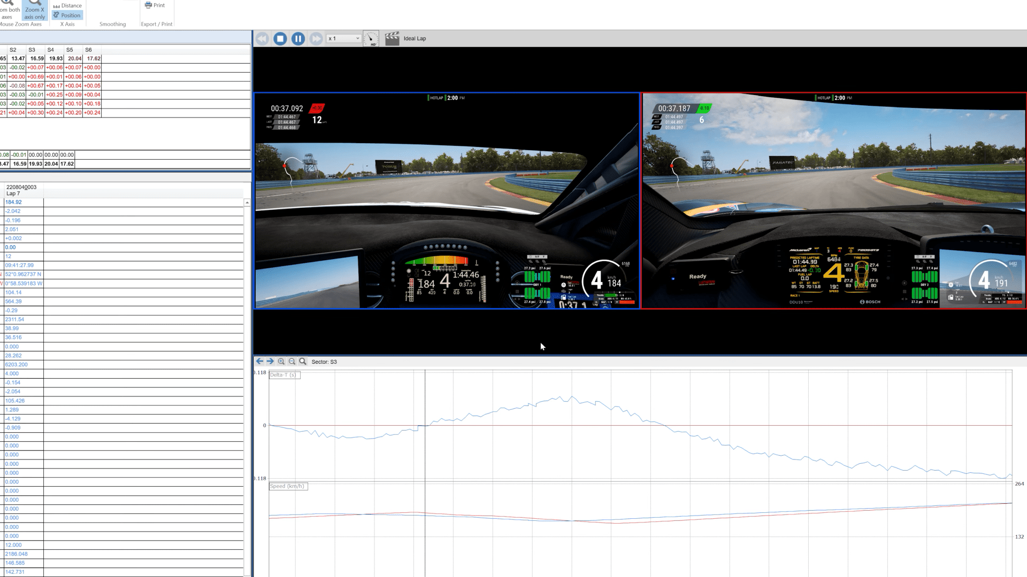
Task: Select the Stop playback icon
Action: pyautogui.click(x=280, y=38)
